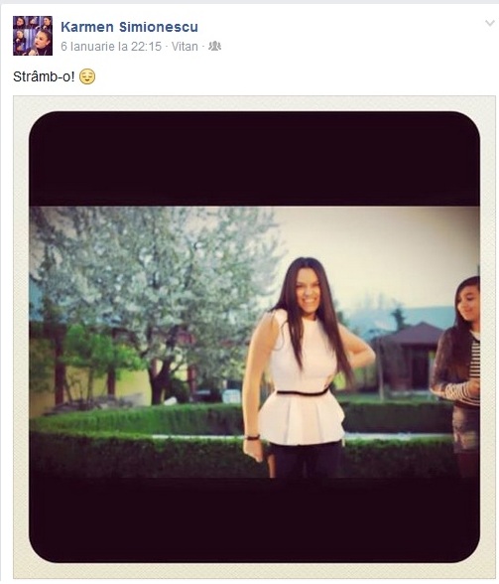The image size is (499, 584).
Task: Open Karmen Simionescu's profile picture thumbnail
Action: pyautogui.click(x=33, y=36)
